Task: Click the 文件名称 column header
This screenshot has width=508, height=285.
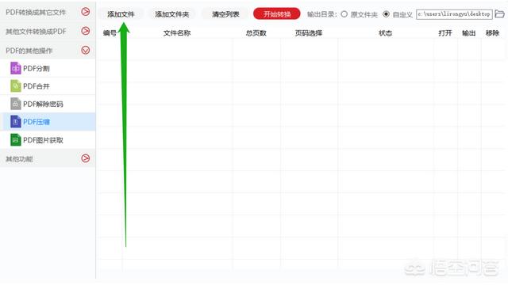Action: [x=177, y=33]
